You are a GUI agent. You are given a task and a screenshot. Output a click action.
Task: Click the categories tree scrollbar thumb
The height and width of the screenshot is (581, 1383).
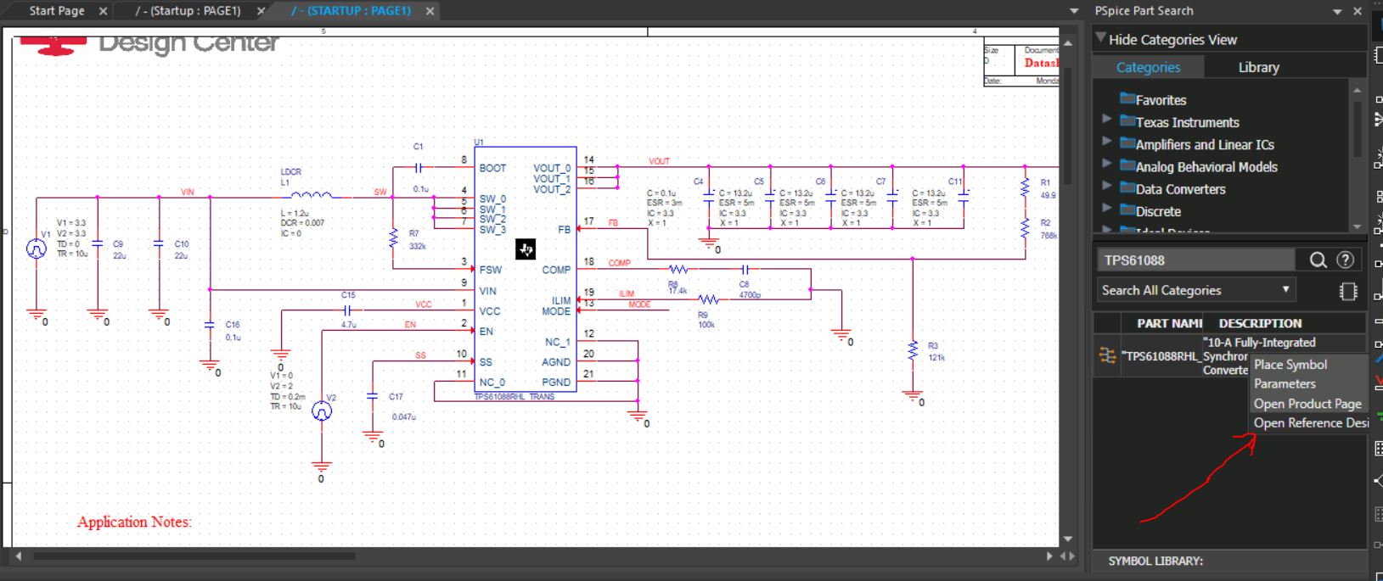pos(1357,127)
